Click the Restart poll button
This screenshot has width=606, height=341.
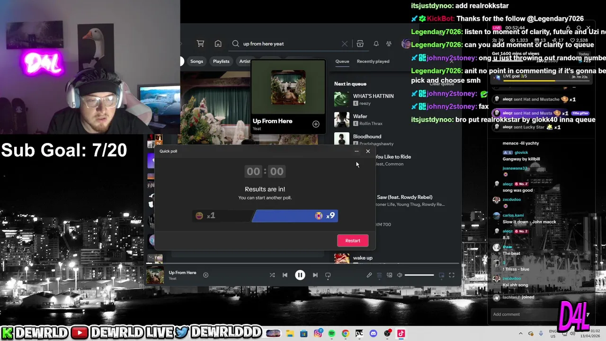[x=353, y=241]
